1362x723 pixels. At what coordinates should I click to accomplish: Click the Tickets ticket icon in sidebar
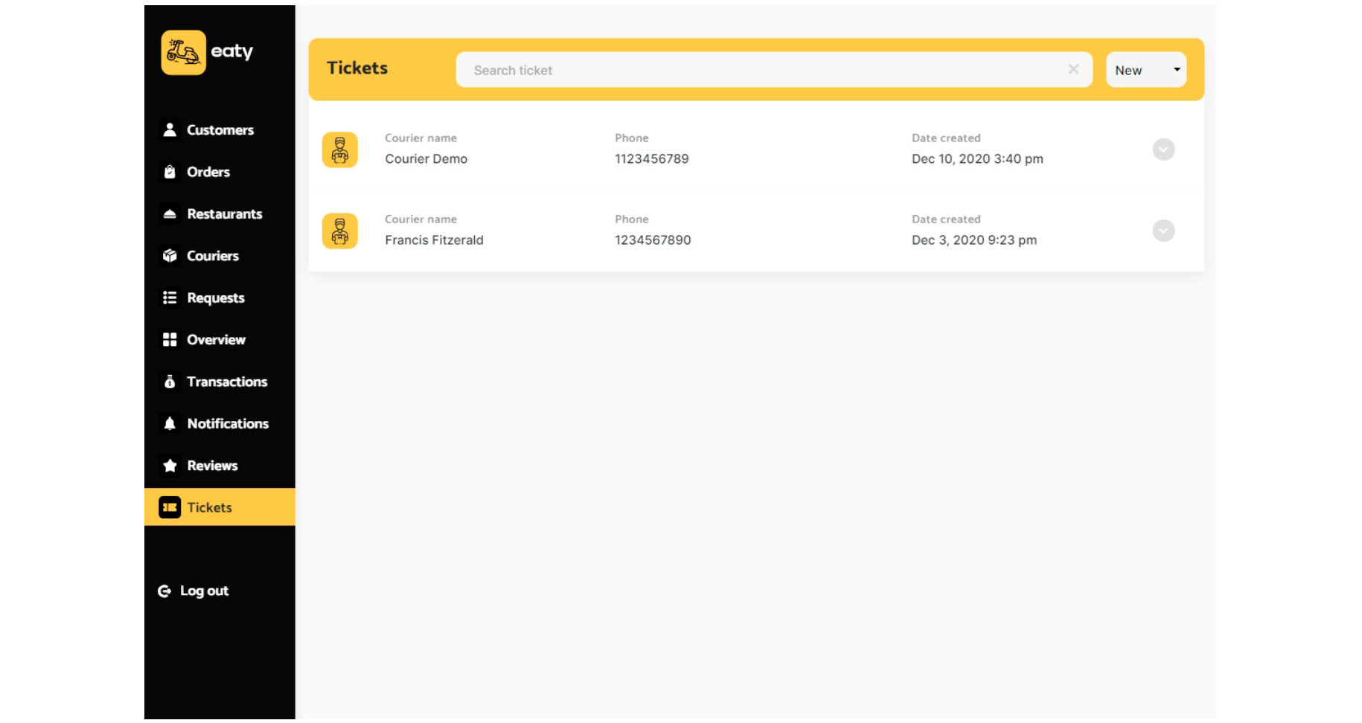click(170, 507)
